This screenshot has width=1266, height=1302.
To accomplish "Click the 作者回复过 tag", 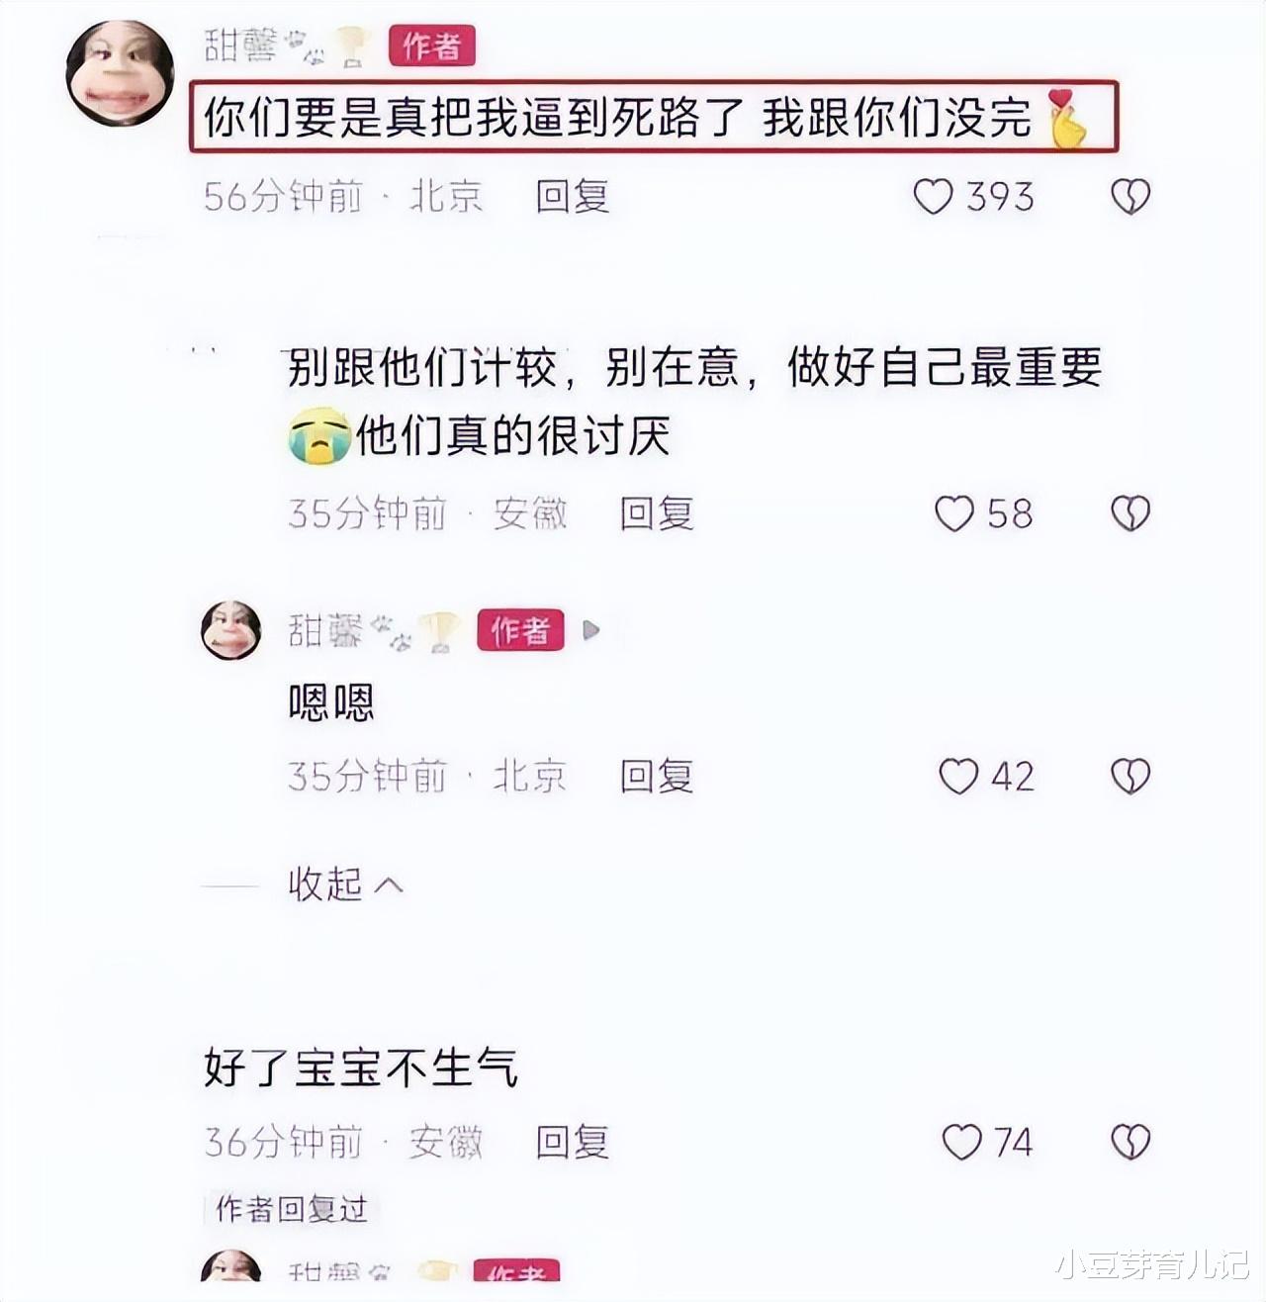I will (x=291, y=1209).
